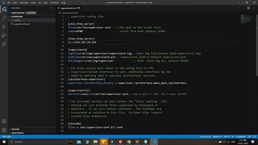Image resolution: width=258 pixels, height=145 pixels.
Task: Open Mail app from the taskbar
Action: 79,142
